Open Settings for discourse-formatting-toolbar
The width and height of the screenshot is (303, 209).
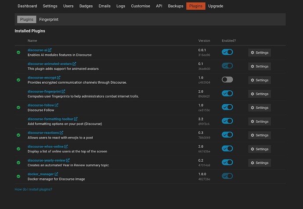pos(260,121)
